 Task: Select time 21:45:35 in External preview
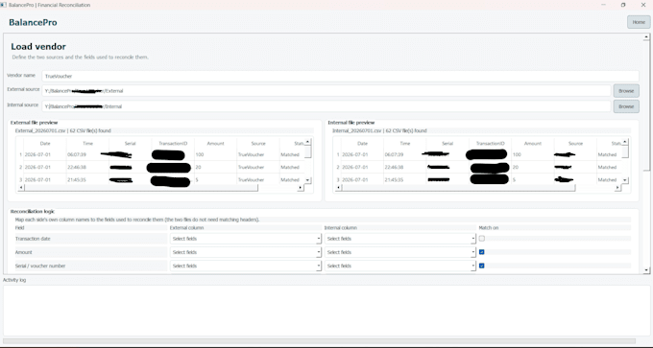click(x=77, y=180)
